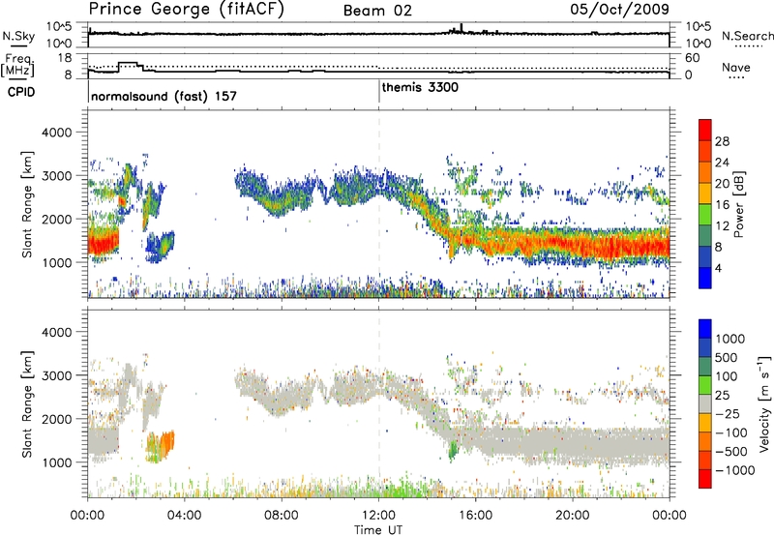Click the '12:00' time axis label
The width and height of the screenshot is (774, 536).
point(378,515)
